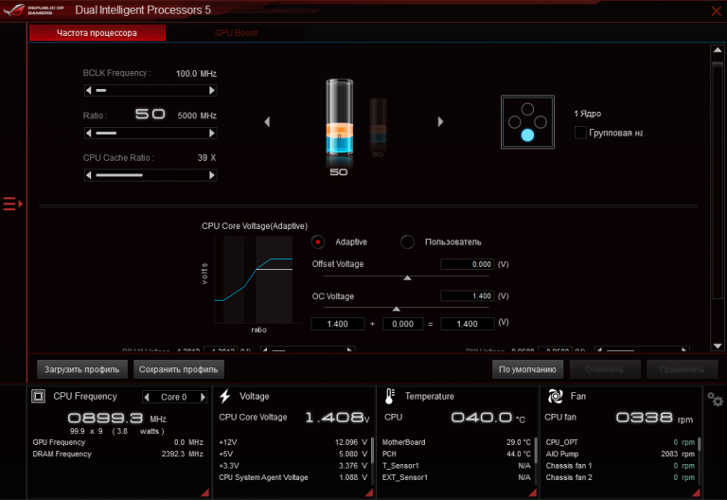The height and width of the screenshot is (500, 727).
Task: Close the Dual Intelligent Processors window
Action: click(x=717, y=10)
